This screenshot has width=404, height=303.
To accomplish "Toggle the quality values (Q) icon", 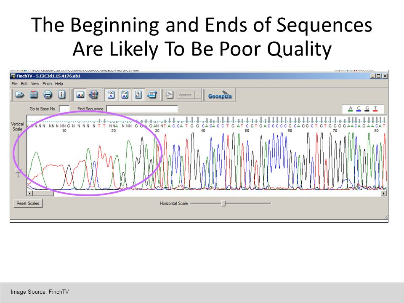I will pyautogui.click(x=138, y=95).
